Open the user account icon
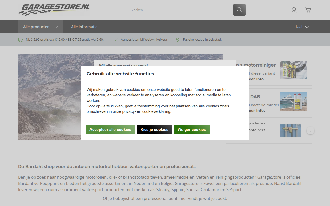 coord(294,10)
